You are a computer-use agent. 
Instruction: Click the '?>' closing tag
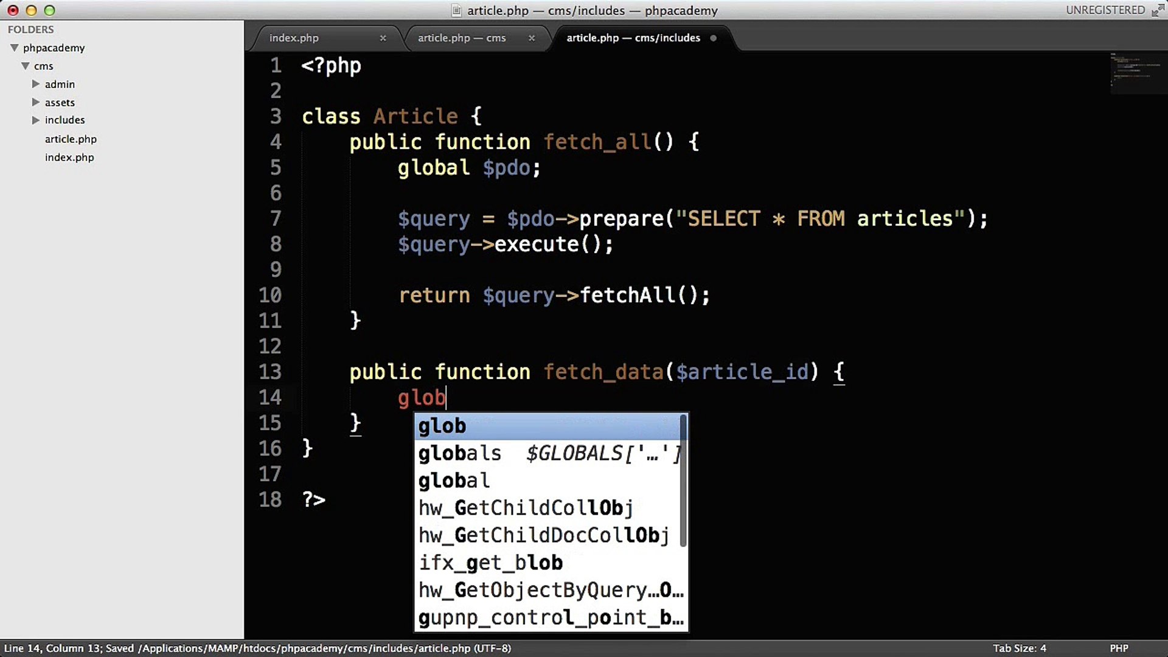314,499
